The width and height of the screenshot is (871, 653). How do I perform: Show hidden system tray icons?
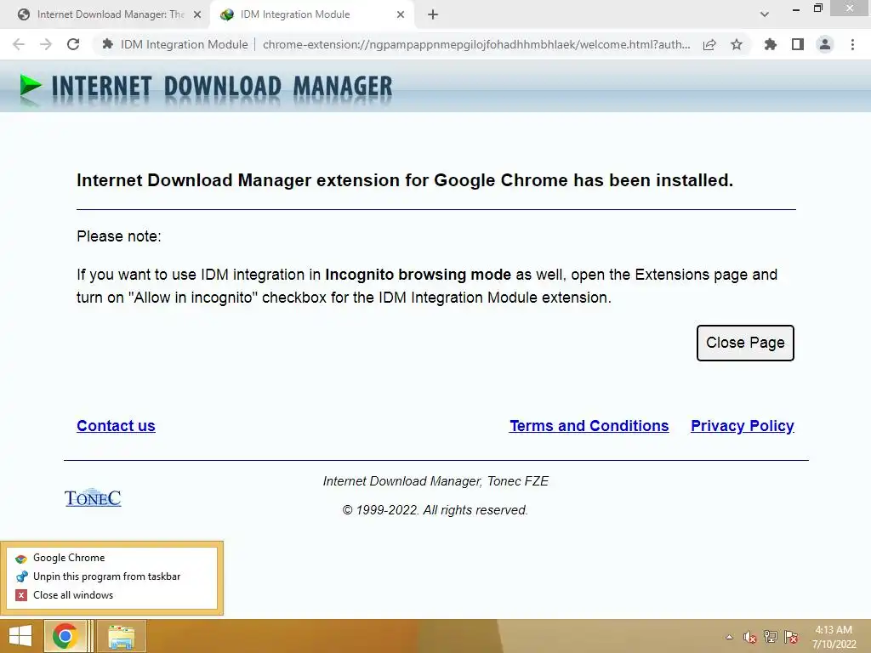[729, 637]
